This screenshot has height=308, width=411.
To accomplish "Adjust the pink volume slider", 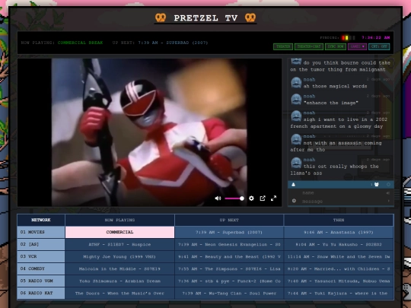I will pos(234,198).
